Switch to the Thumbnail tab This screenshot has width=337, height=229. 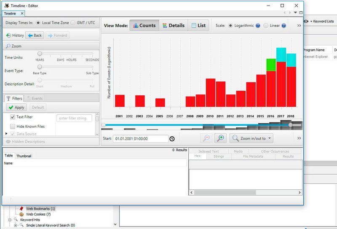click(24, 156)
